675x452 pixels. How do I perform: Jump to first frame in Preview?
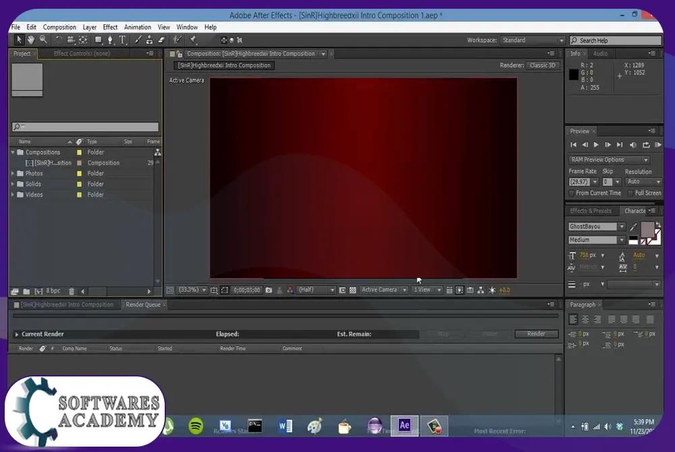click(573, 145)
